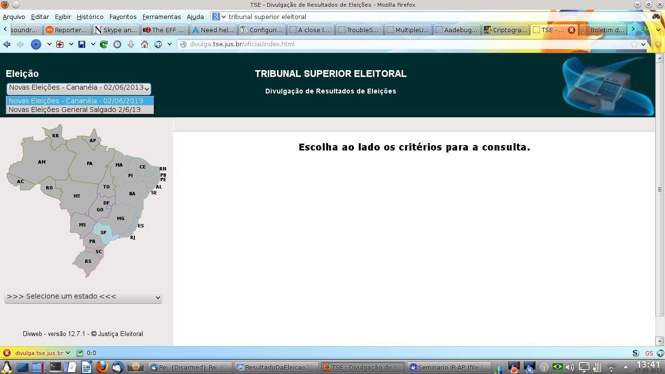Click the browser back arrow button
Screen dimensions: 665x374
pos(7,44)
